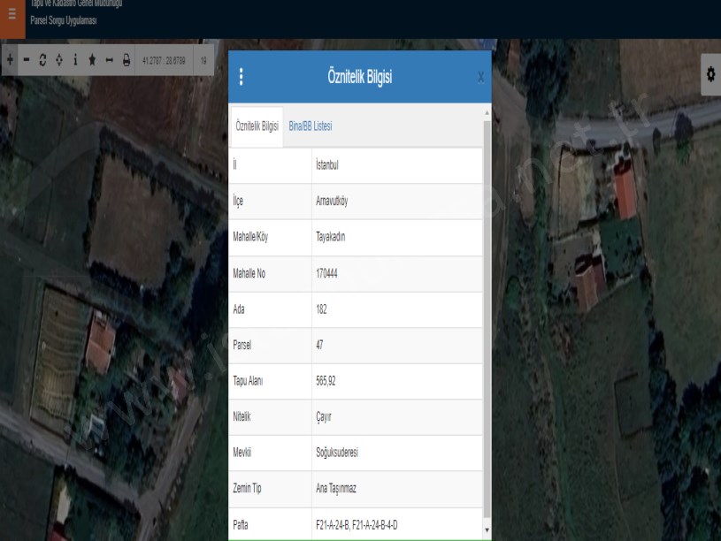The height and width of the screenshot is (541, 721).
Task: Click the refresh map icon
Action: click(42, 60)
